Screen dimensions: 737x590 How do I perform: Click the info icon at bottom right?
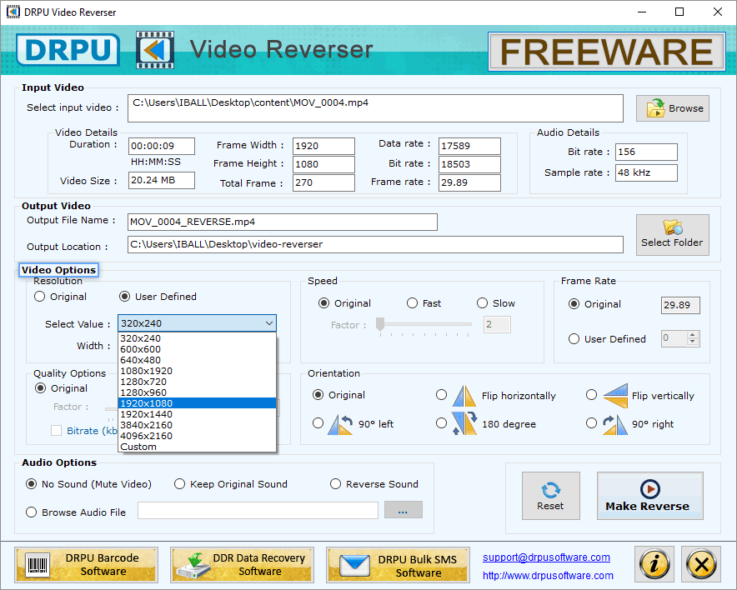[x=654, y=563]
